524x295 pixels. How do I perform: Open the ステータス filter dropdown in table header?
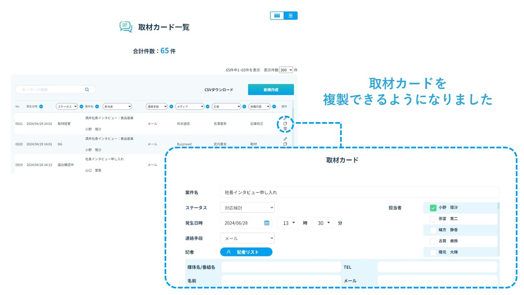pyautogui.click(x=67, y=107)
